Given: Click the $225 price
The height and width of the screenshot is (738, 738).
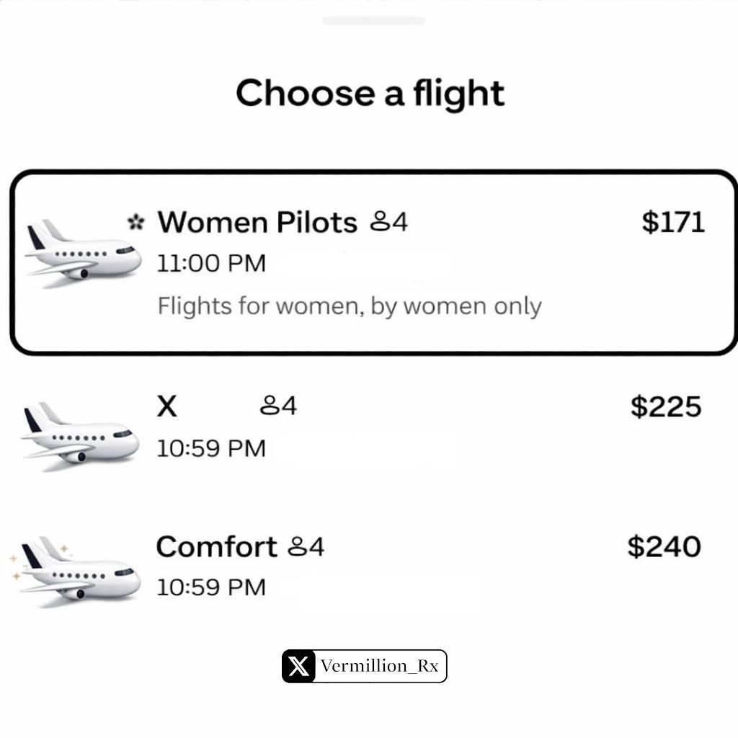Looking at the screenshot, I should click(x=665, y=406).
